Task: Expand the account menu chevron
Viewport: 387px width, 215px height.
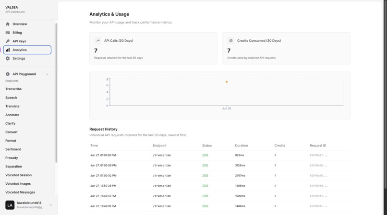Action: (50, 205)
